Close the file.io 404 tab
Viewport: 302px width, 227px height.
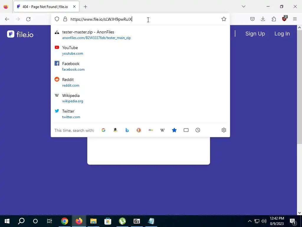tap(74, 7)
